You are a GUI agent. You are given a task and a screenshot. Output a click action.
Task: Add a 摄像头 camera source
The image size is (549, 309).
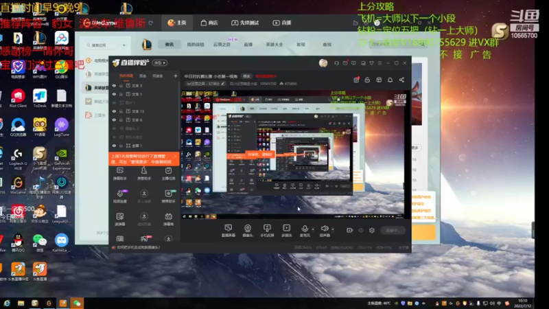tap(248, 231)
